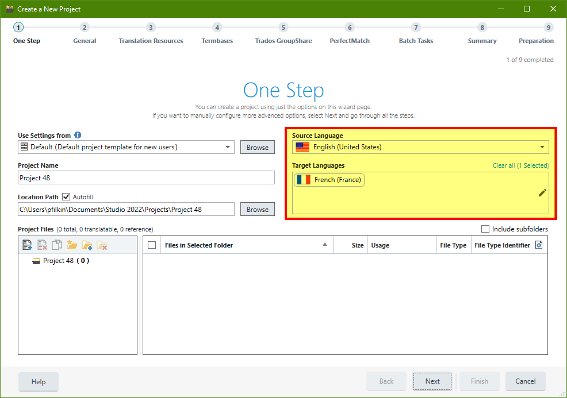This screenshot has height=398, width=567.
Task: Click the Finish button
Action: 480,381
